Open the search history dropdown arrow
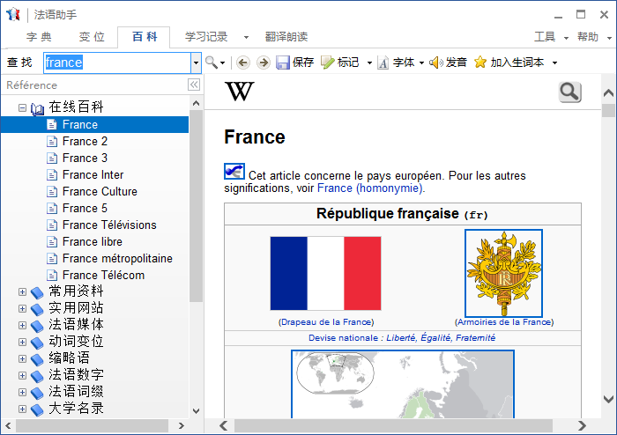 coord(196,63)
